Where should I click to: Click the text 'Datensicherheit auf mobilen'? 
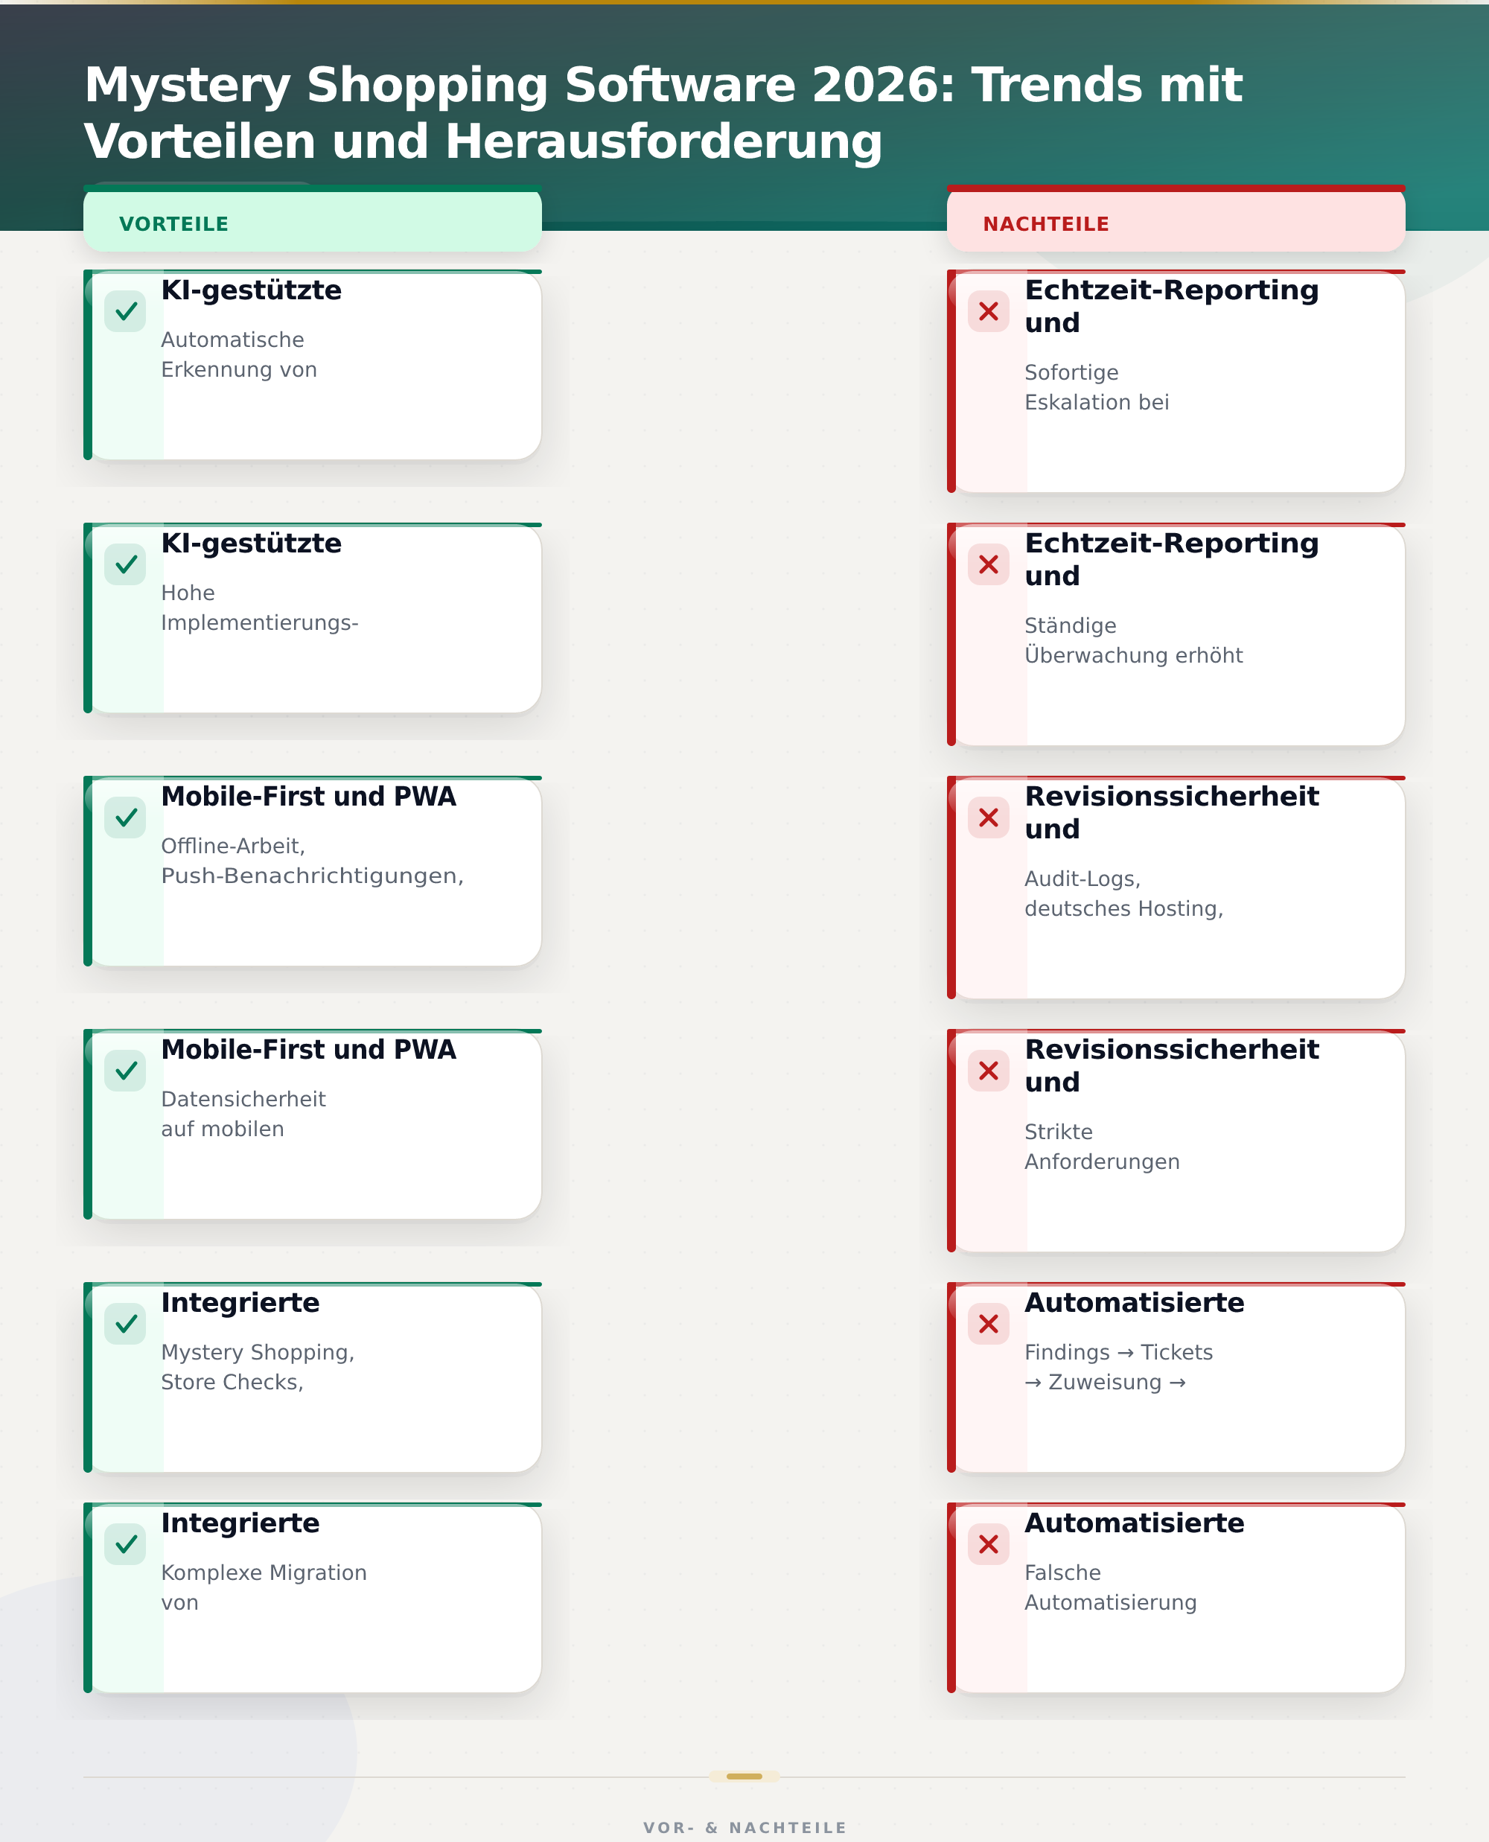coord(243,1113)
